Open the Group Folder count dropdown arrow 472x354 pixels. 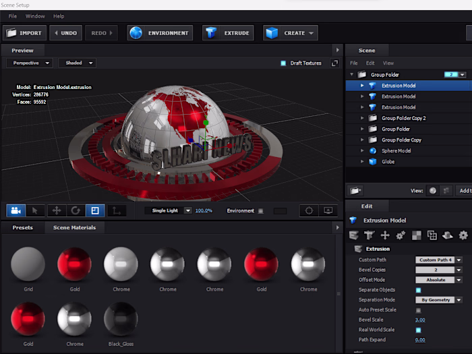pyautogui.click(x=463, y=75)
